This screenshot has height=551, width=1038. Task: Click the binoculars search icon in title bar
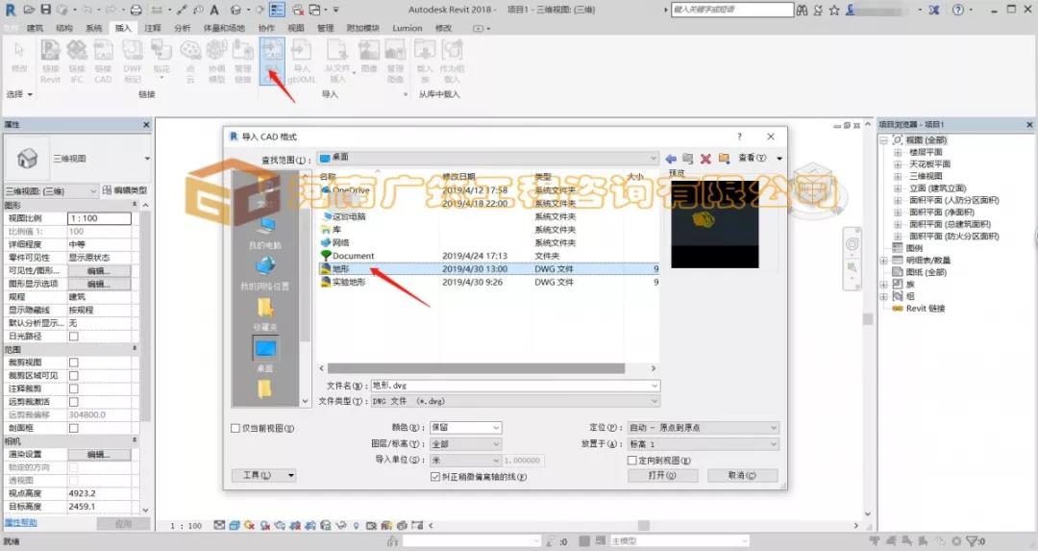click(803, 10)
